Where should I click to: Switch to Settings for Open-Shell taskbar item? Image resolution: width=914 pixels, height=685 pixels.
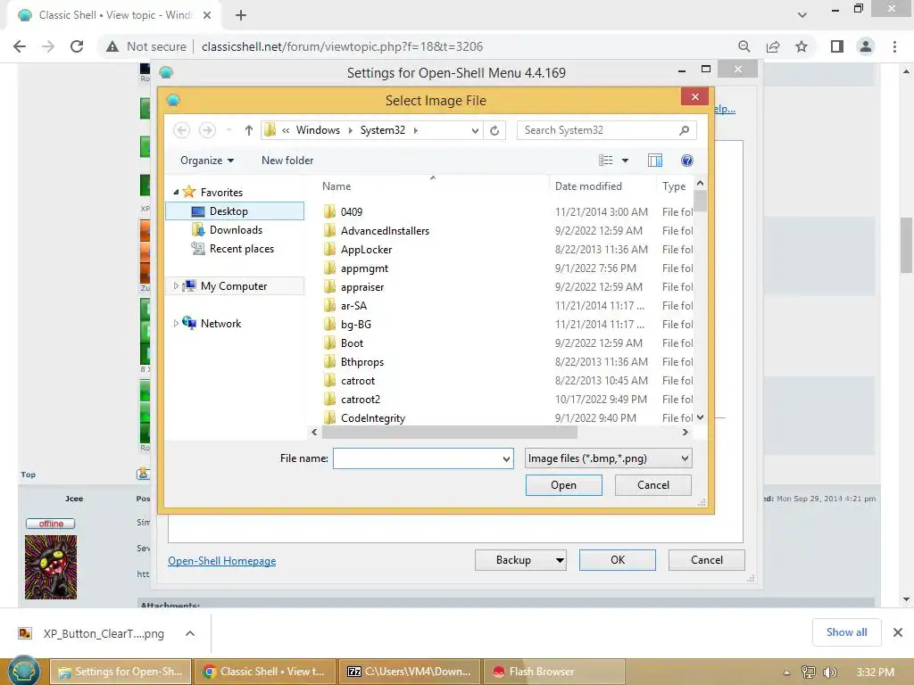click(x=120, y=672)
